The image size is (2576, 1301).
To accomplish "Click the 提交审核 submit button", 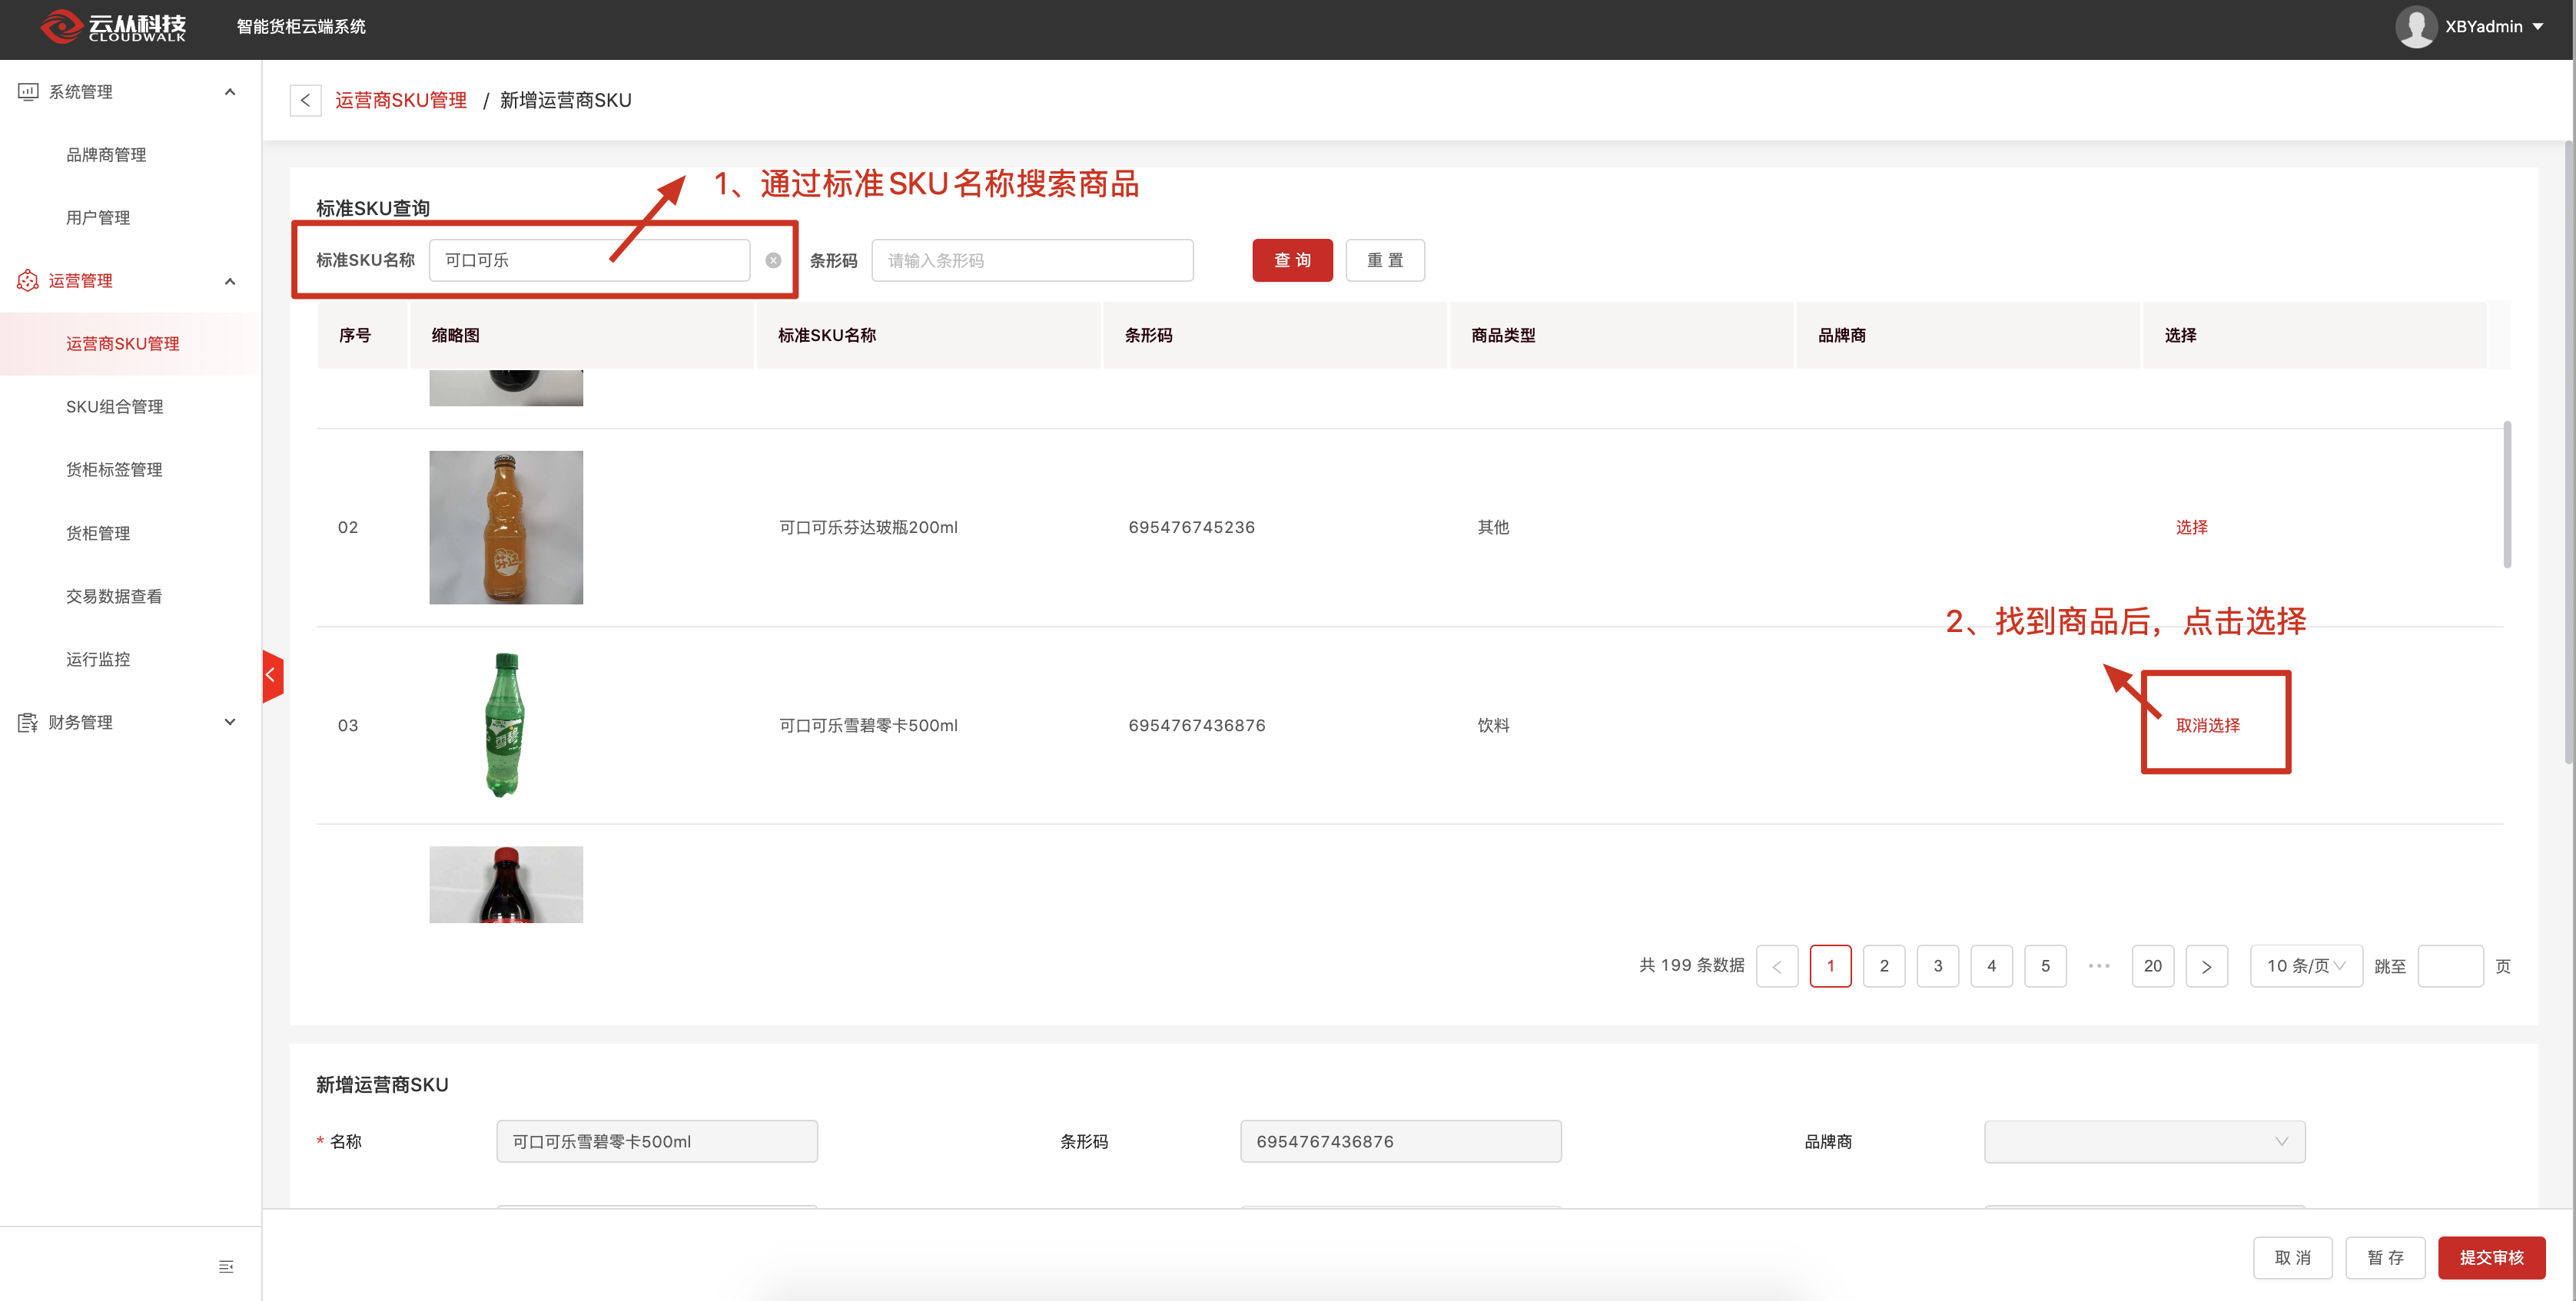I will pos(2491,1257).
